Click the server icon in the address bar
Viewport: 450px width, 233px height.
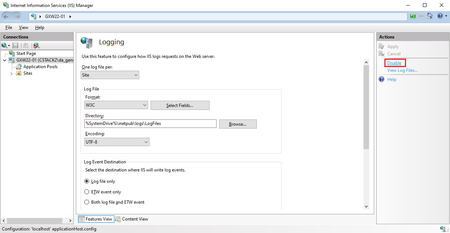(x=34, y=16)
